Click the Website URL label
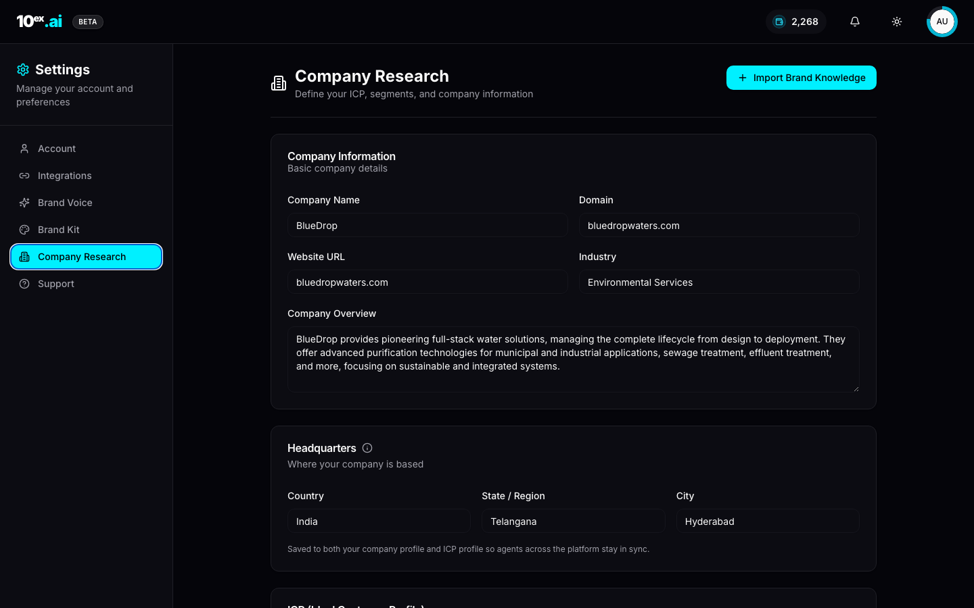This screenshot has height=608, width=974. 316,257
